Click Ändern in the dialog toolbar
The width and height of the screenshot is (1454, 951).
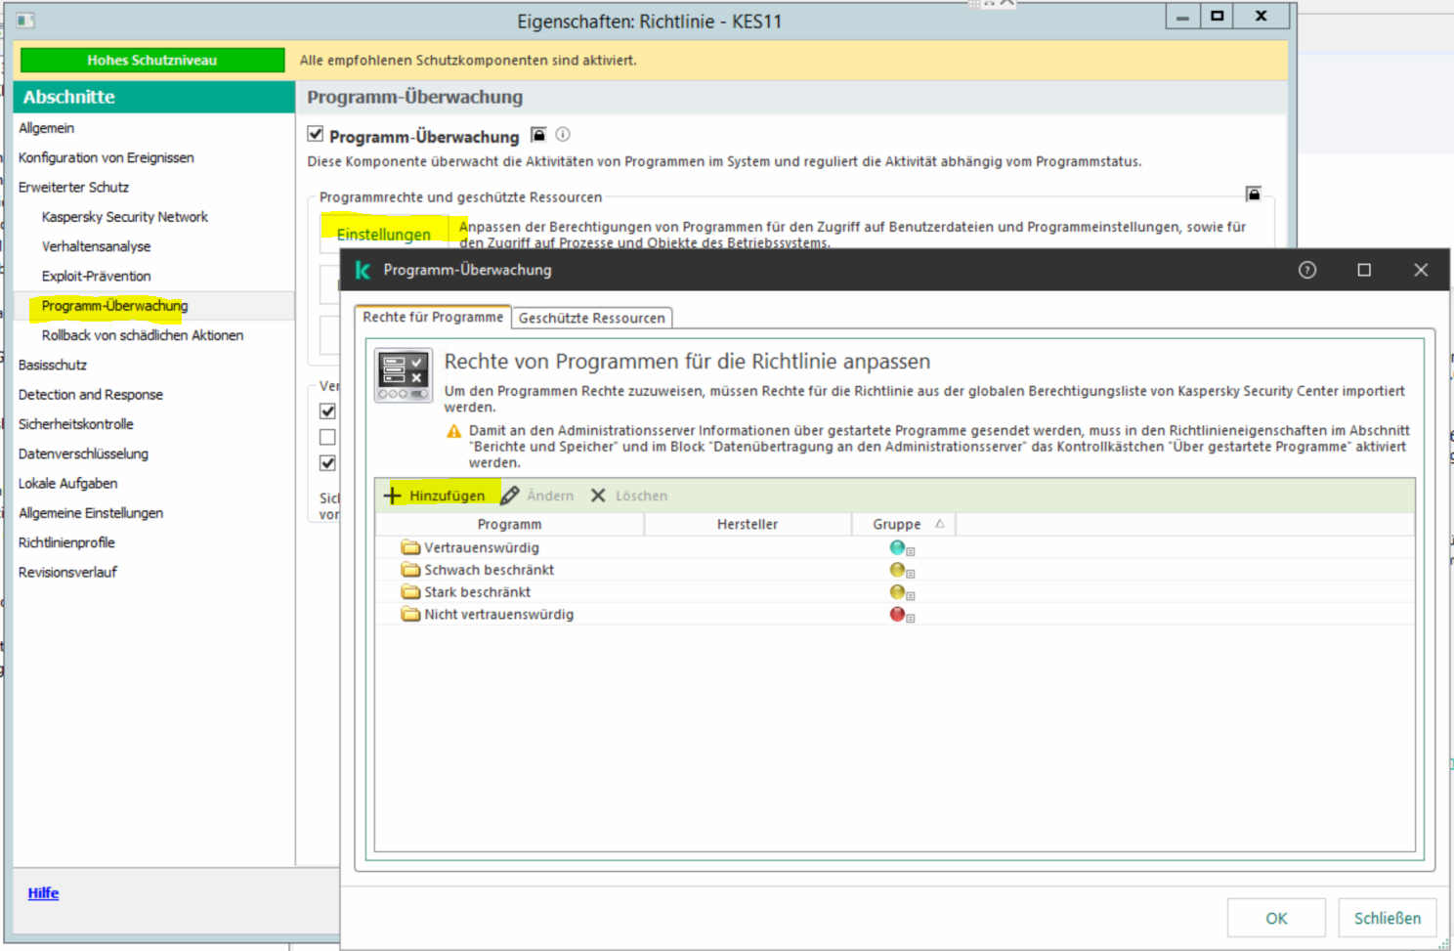(537, 496)
